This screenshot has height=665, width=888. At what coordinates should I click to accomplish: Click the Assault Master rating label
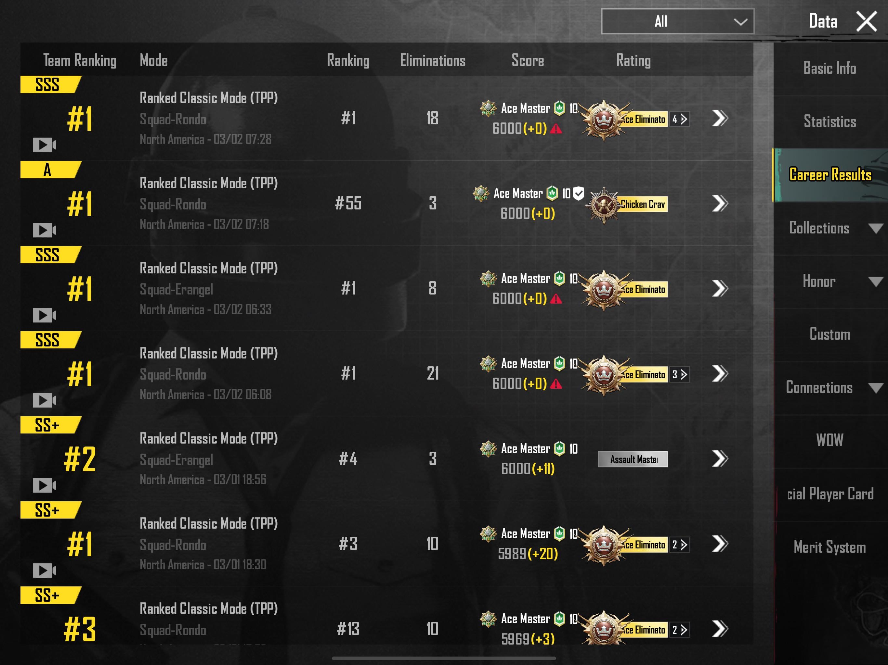coord(633,459)
